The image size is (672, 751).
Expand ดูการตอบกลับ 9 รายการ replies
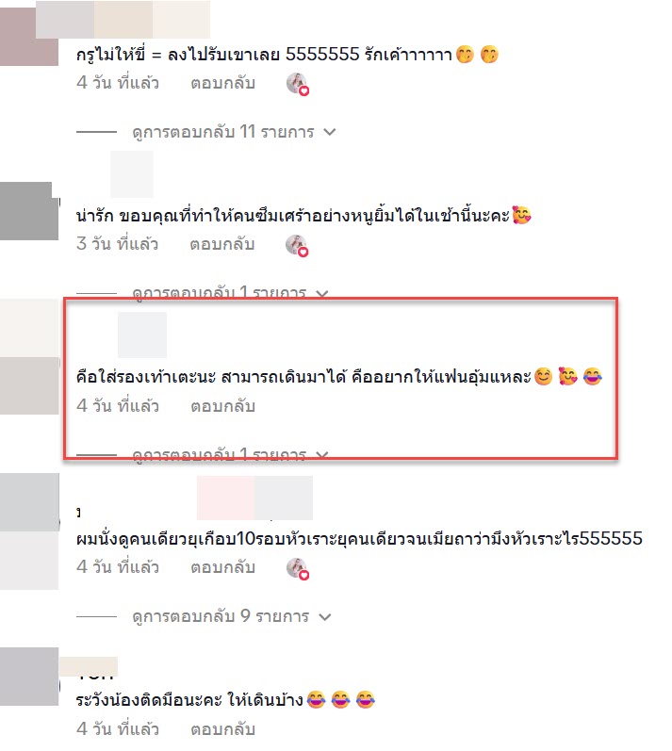point(221,616)
